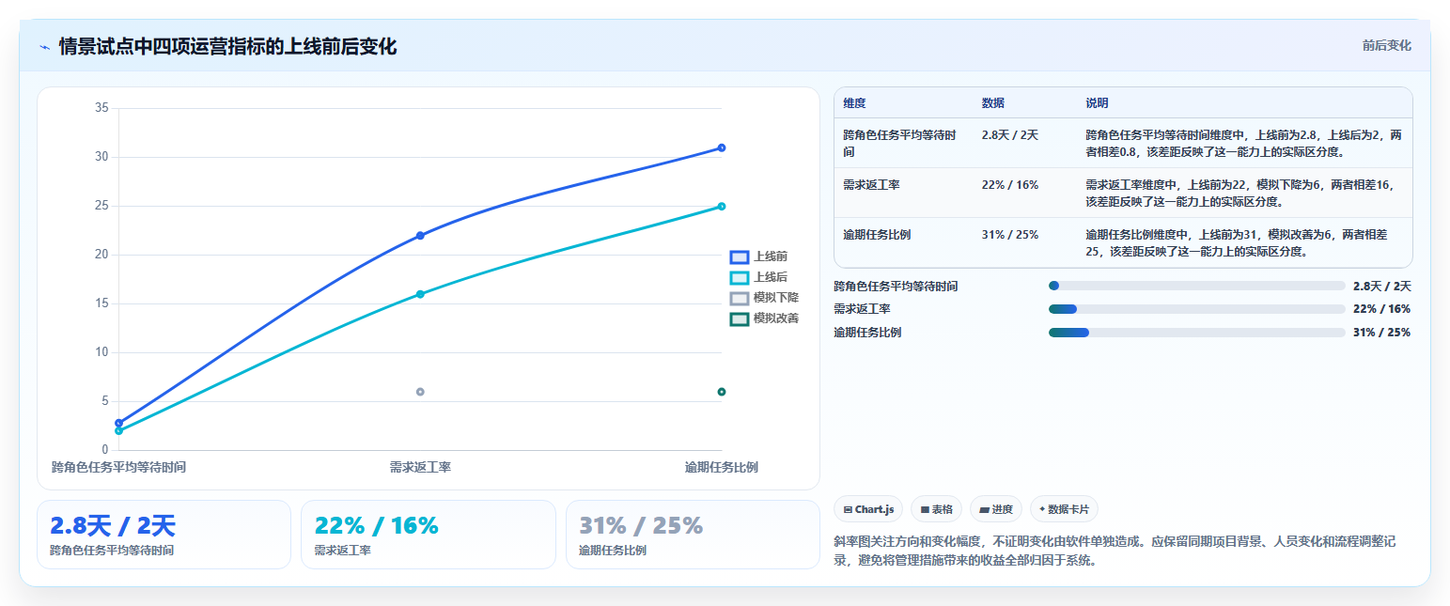Click the 维度 column header
The image size is (1450, 606).
pyautogui.click(x=854, y=102)
